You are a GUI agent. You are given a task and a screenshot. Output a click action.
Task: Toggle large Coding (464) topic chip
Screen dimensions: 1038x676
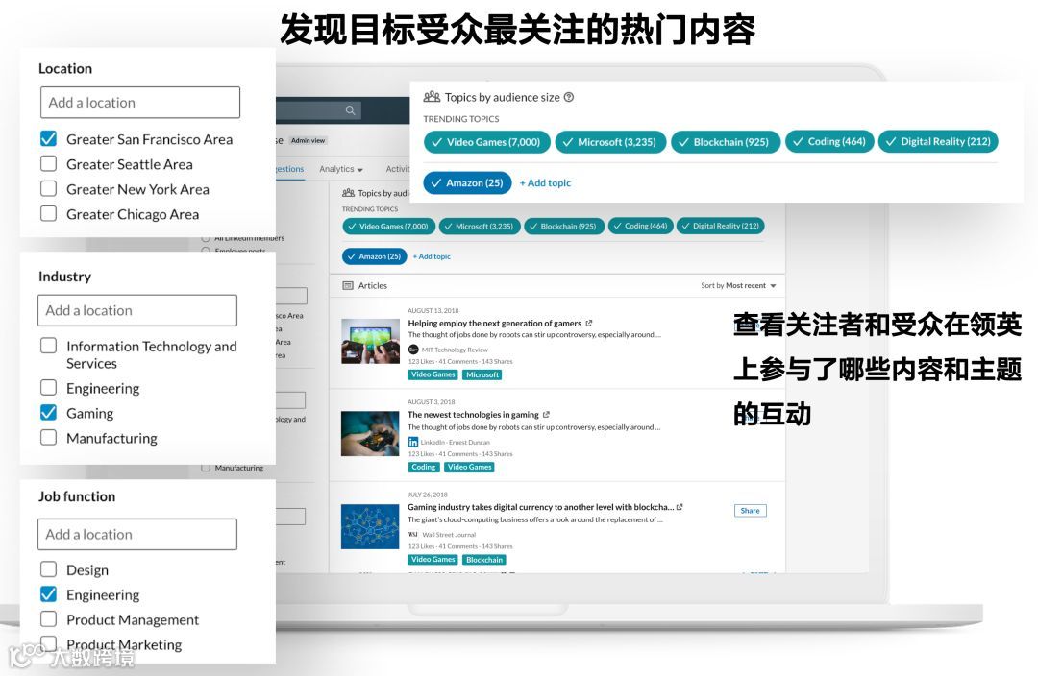point(829,141)
